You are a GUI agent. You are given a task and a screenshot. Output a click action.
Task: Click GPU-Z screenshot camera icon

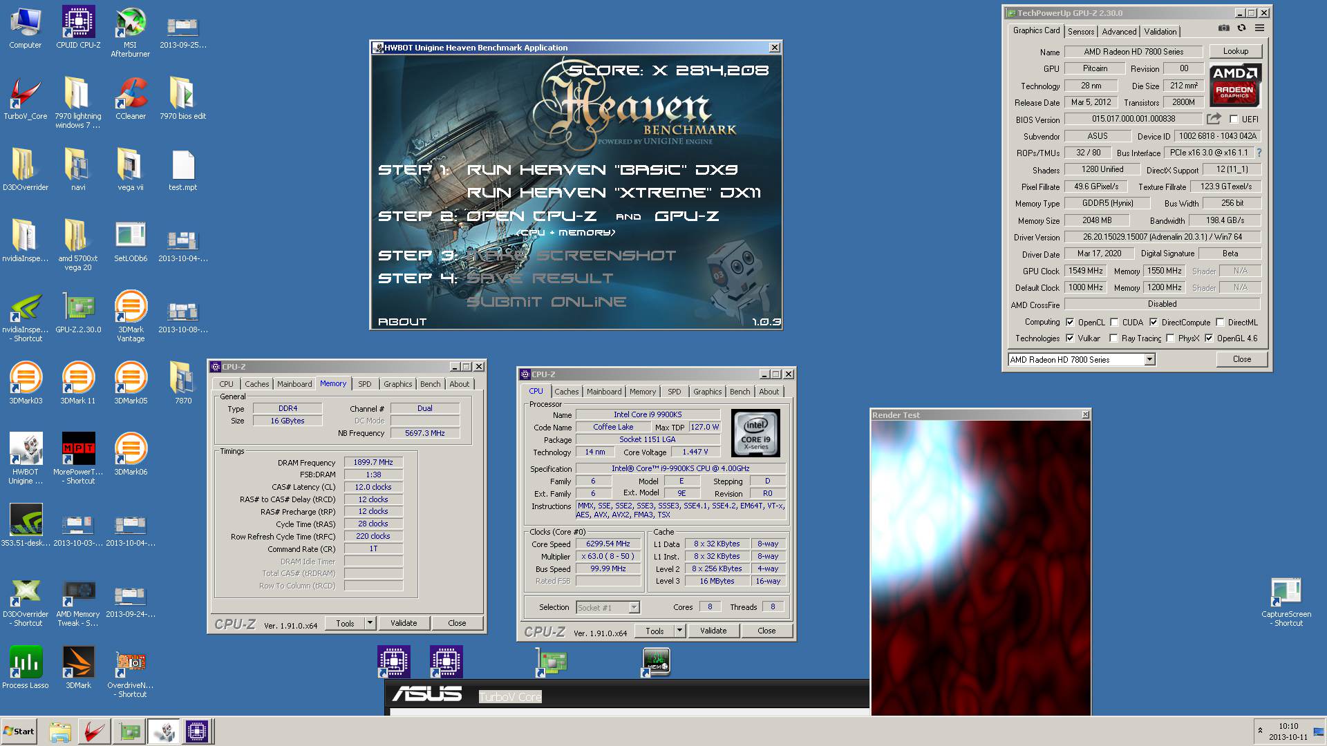click(x=1224, y=28)
